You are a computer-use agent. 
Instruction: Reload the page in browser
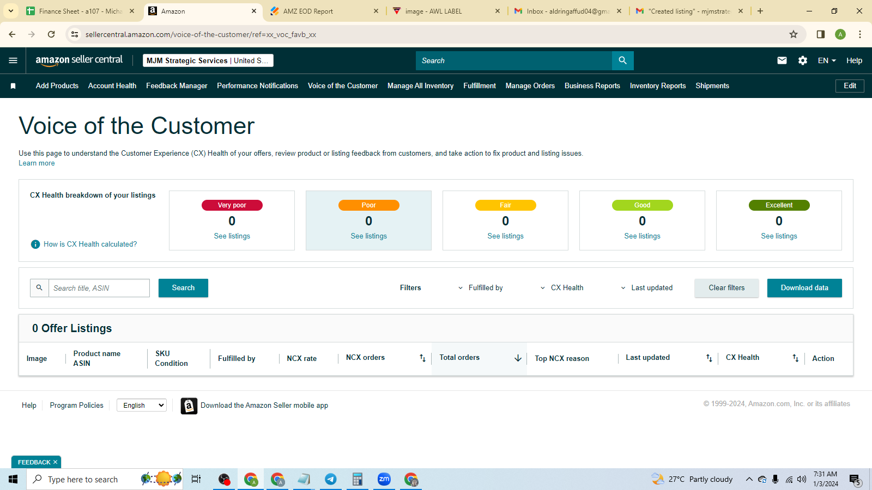pos(51,34)
